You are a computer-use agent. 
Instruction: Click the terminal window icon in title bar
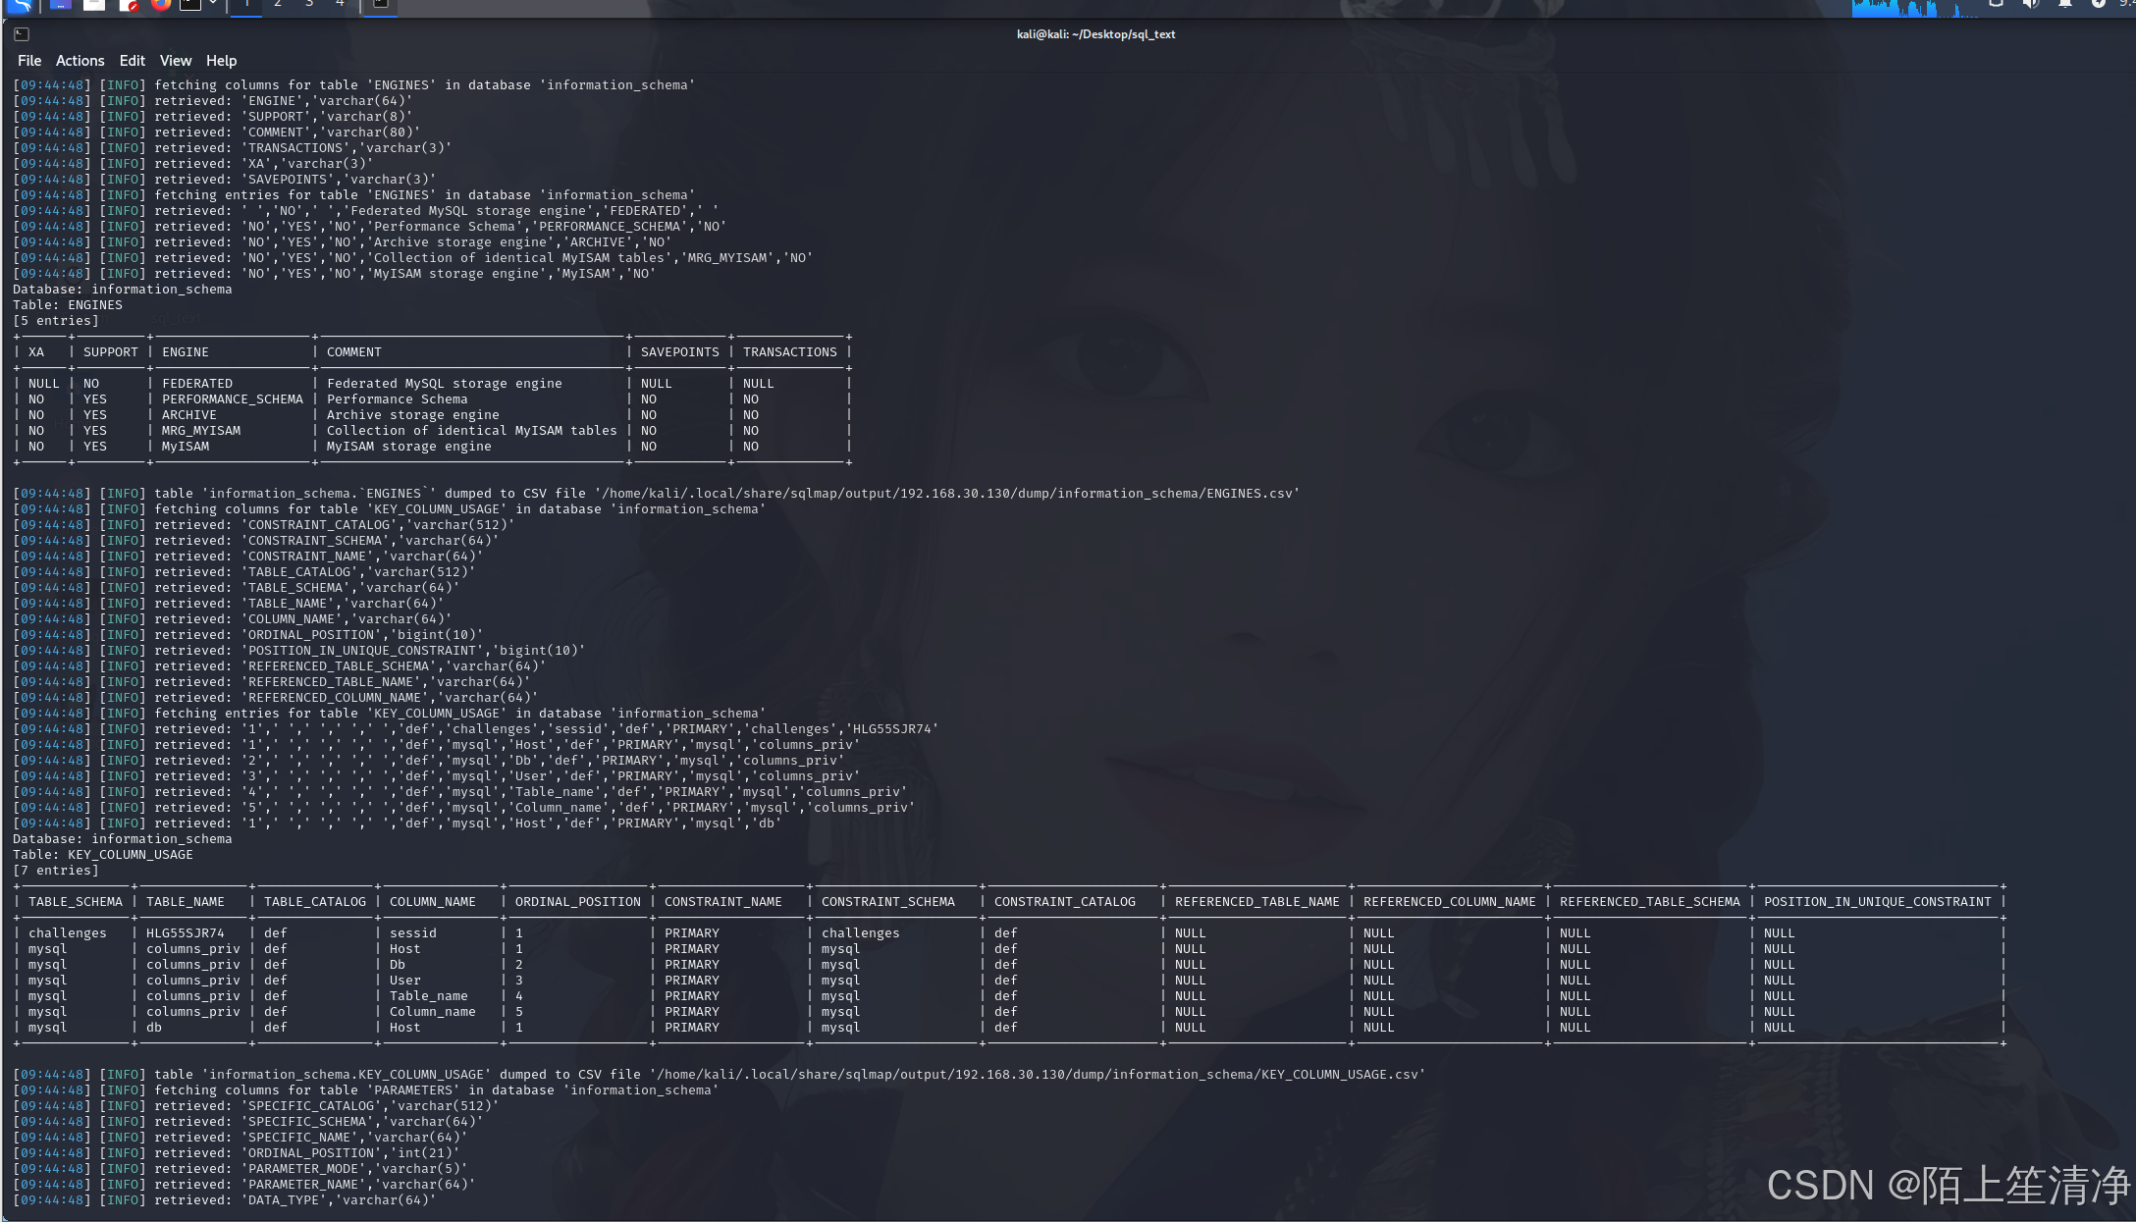point(22,34)
